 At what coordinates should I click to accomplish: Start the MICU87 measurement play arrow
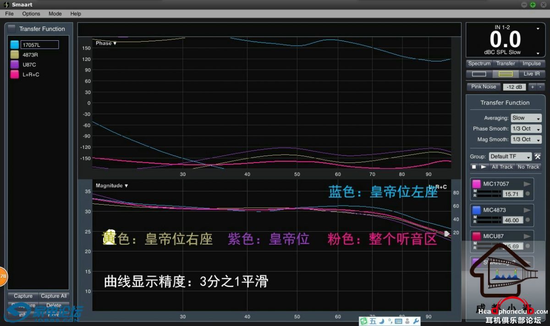point(528,236)
